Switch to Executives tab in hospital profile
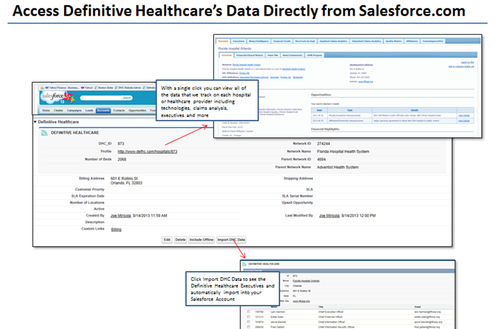 [238, 41]
